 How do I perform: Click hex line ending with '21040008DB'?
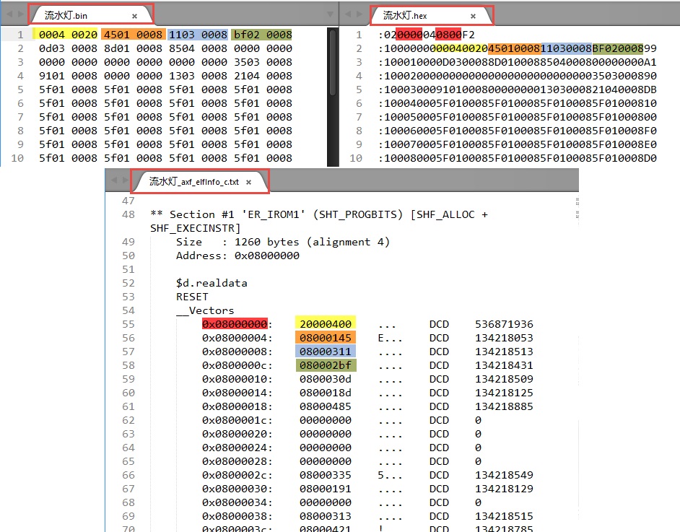[518, 90]
